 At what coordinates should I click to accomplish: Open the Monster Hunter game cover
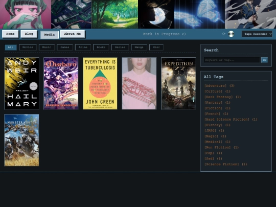[21, 140]
